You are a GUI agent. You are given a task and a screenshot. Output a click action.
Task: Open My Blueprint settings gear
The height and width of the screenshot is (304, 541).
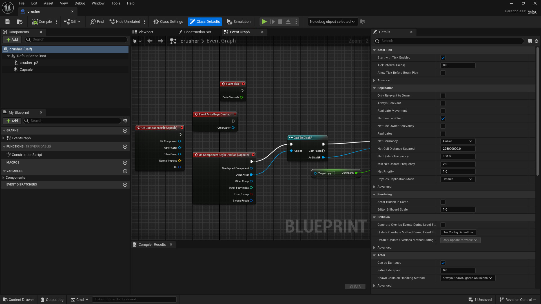tap(125, 121)
